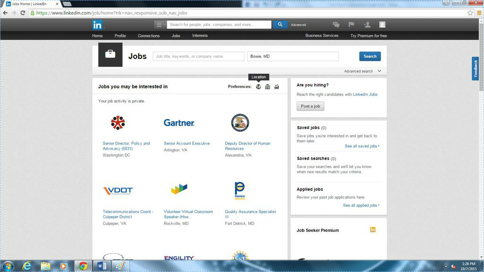
Task: Click the LinkedIn logo
Action: 97,25
